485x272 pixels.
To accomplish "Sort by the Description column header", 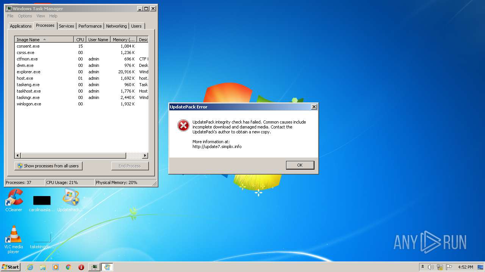I will coord(143,40).
